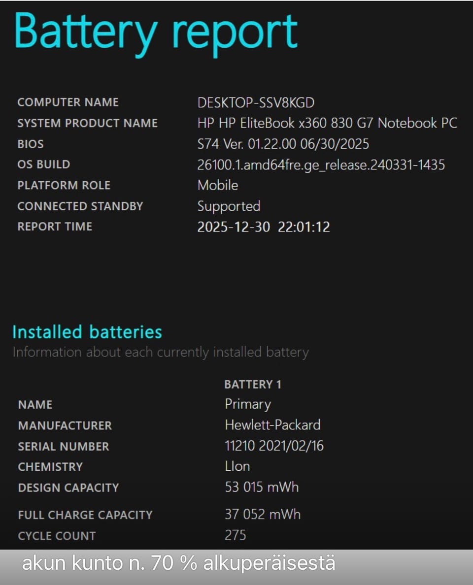Select the 37 052 mWh full charge capacity
Viewport: 473px width, 585px height.
click(x=263, y=515)
